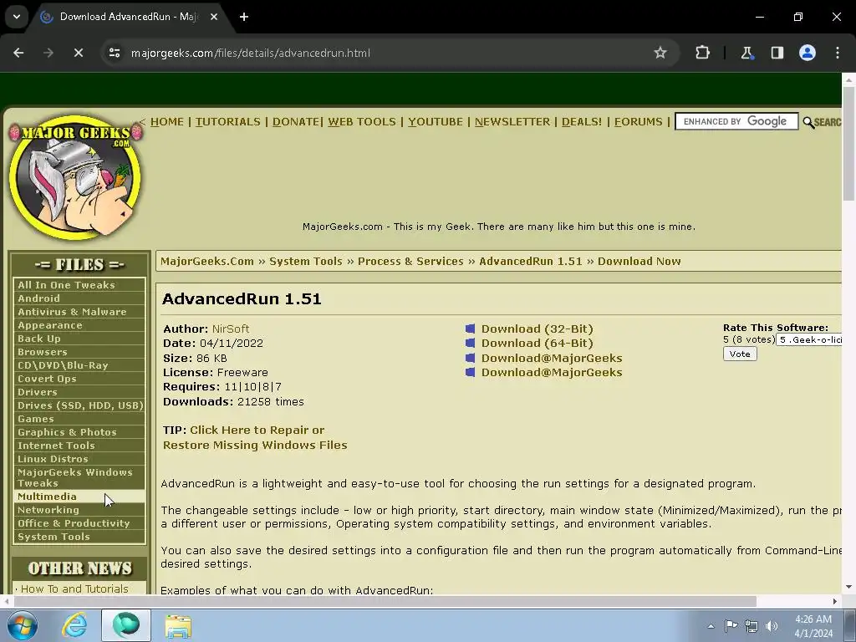Toggle the side panel icon
This screenshot has height=642, width=856.
777,53
